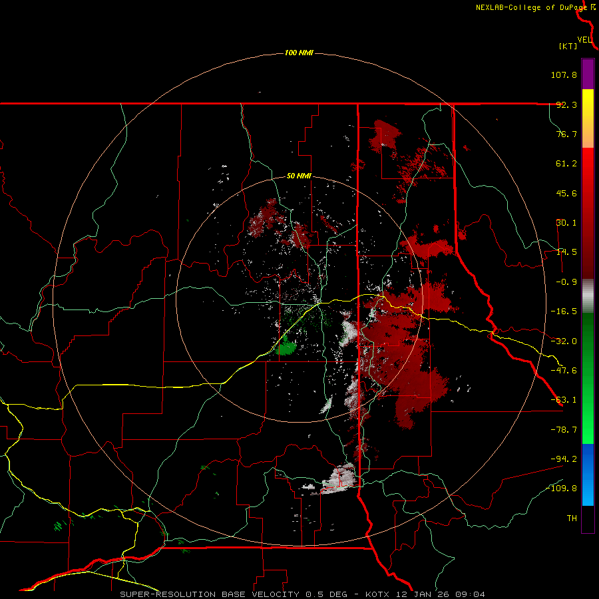
Task: Select the 14.5 scale value
Action: pos(566,252)
